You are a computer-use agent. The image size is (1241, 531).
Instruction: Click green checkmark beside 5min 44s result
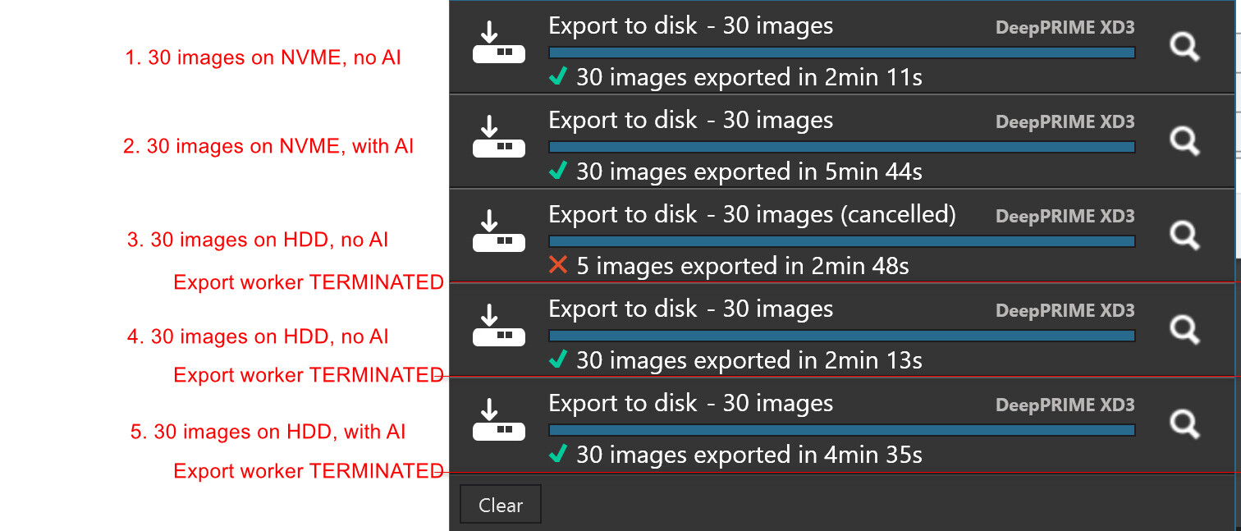coord(558,171)
